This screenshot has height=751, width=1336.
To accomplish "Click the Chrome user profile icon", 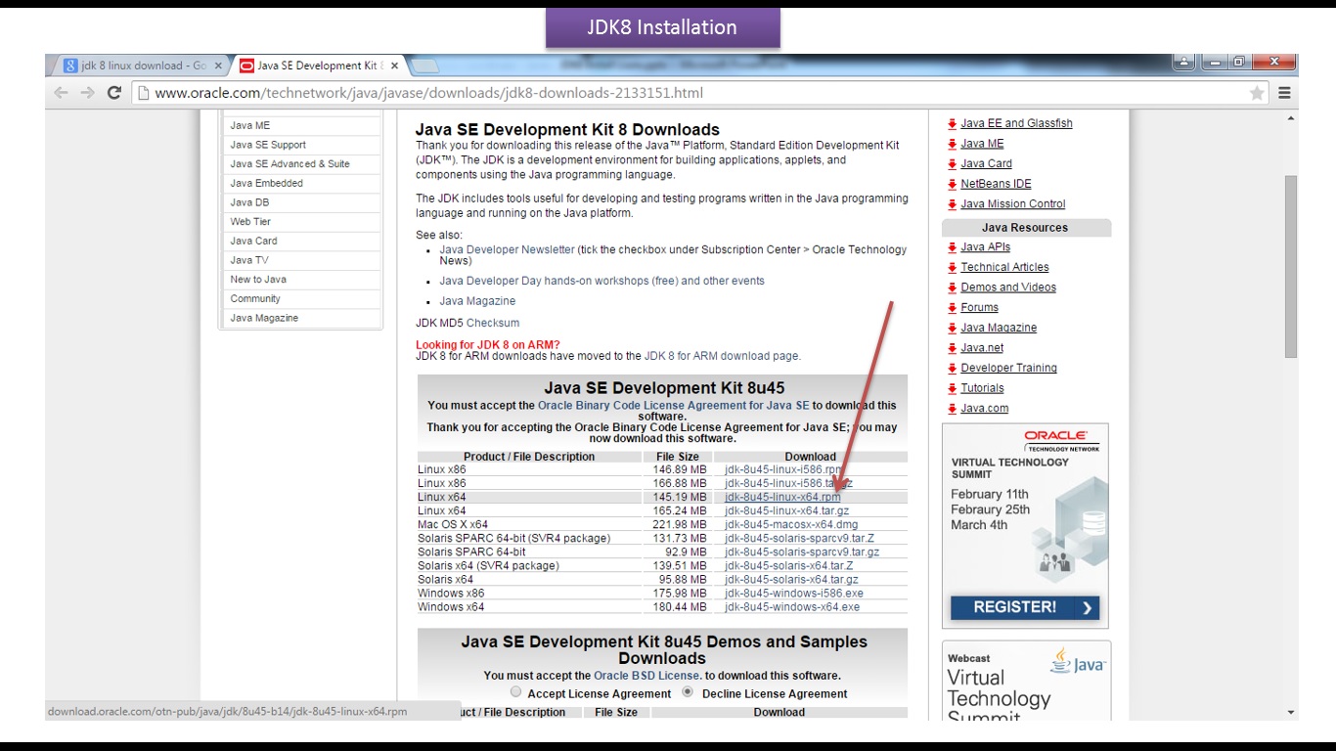I will [x=1183, y=63].
